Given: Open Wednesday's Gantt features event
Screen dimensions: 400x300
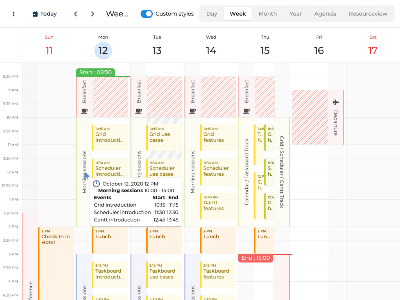Looking at the screenshot, I should (x=218, y=205).
